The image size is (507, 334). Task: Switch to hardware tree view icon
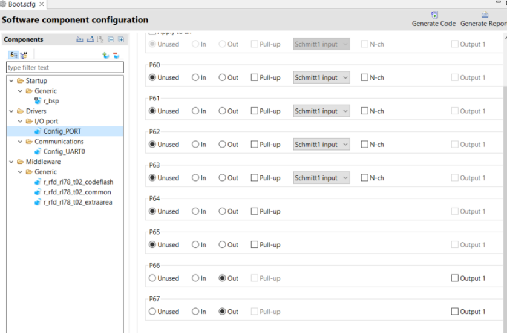tap(24, 55)
